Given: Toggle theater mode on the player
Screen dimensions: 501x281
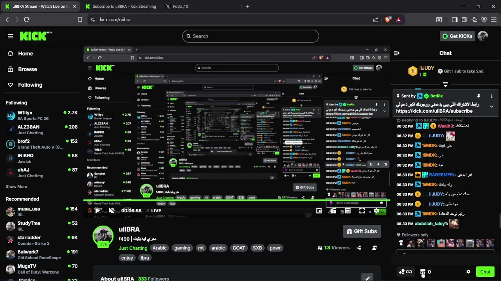Looking at the screenshot, I should click(348, 211).
